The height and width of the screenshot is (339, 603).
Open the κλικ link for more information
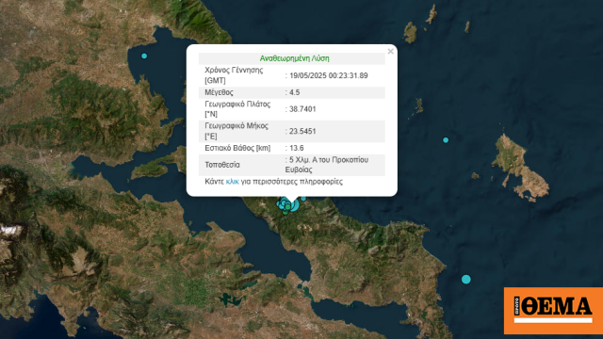click(233, 182)
